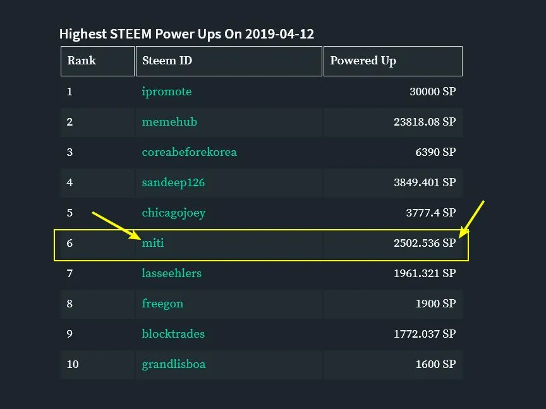Click the 23818.08 SP value cell
This screenshot has width=546, height=409.
click(424, 122)
